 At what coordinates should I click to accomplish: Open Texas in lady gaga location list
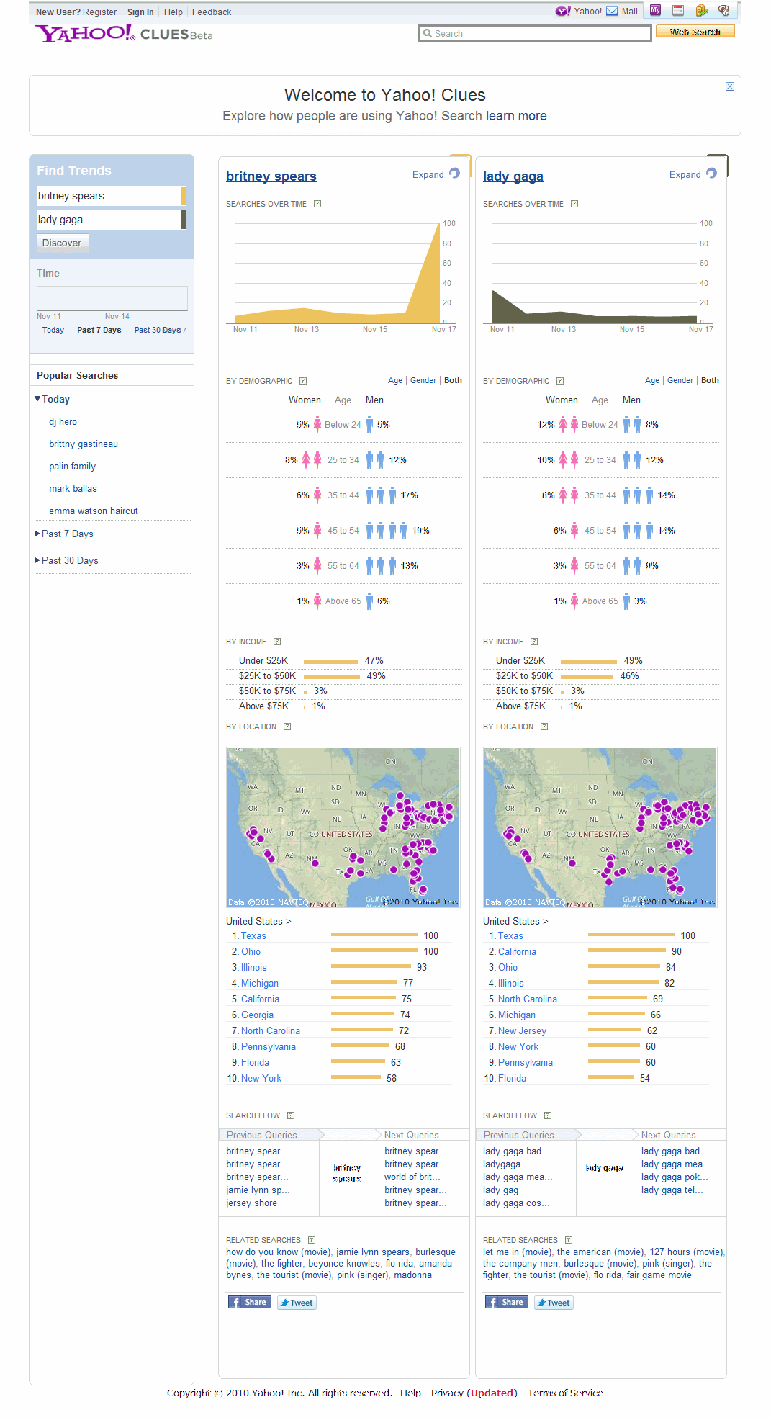point(510,935)
